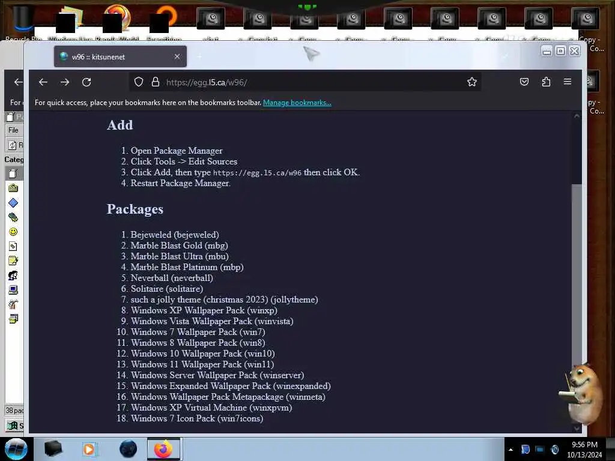Click 'Neverball (neverball)' list item
This screenshot has height=461, width=615.
coord(172,278)
